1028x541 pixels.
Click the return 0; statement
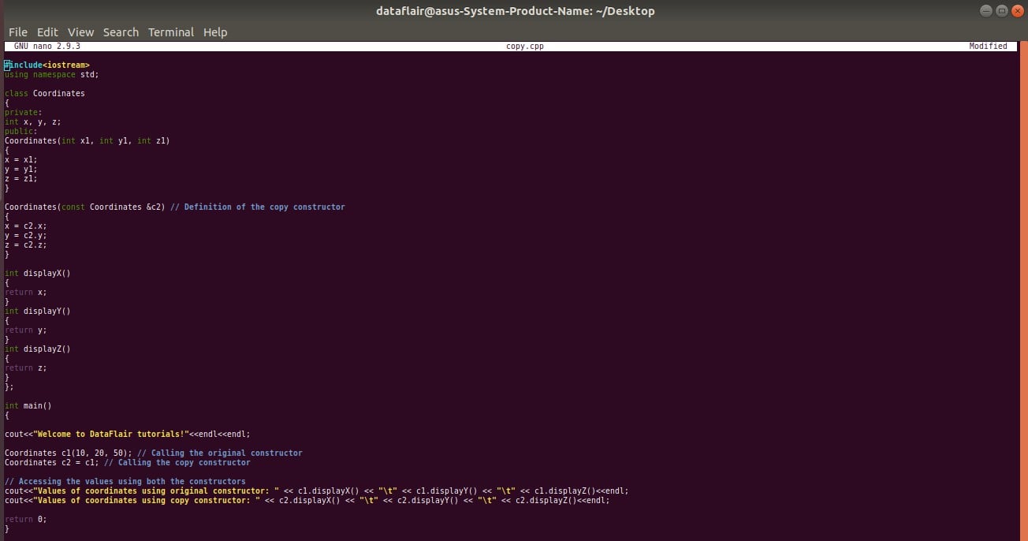(x=24, y=519)
